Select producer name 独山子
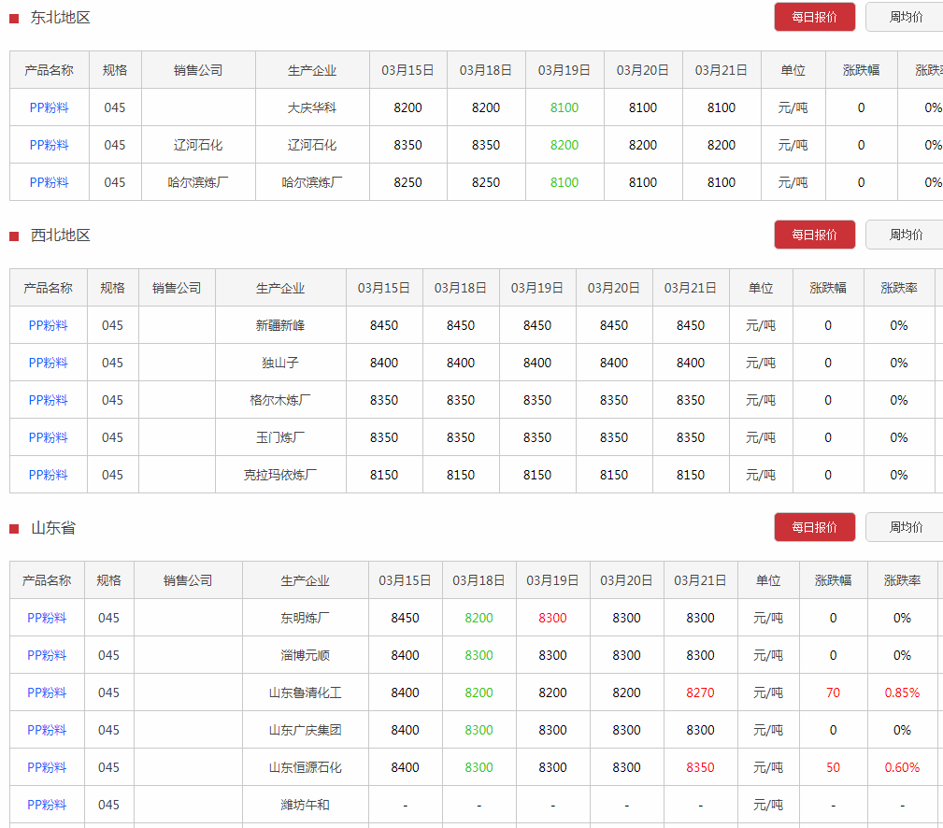Image resolution: width=943 pixels, height=828 pixels. click(280, 363)
